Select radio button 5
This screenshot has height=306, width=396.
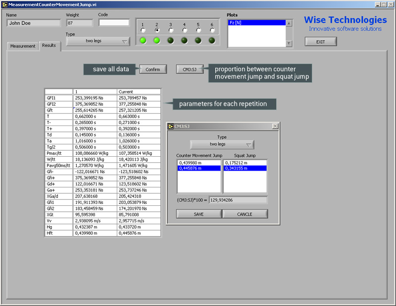pos(198,30)
